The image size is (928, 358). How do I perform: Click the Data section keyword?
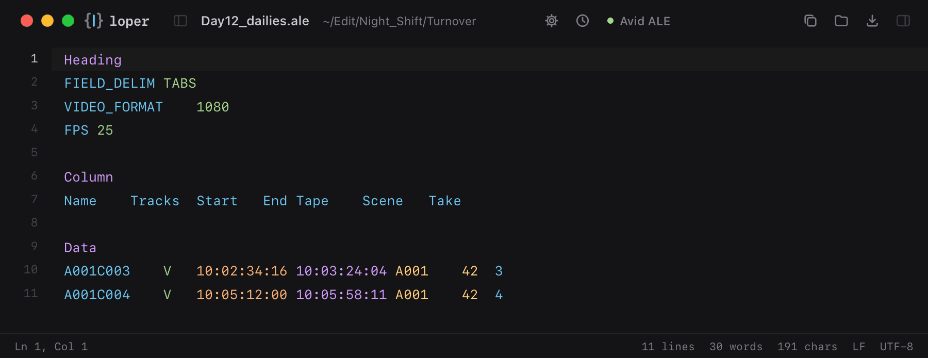[80, 248]
